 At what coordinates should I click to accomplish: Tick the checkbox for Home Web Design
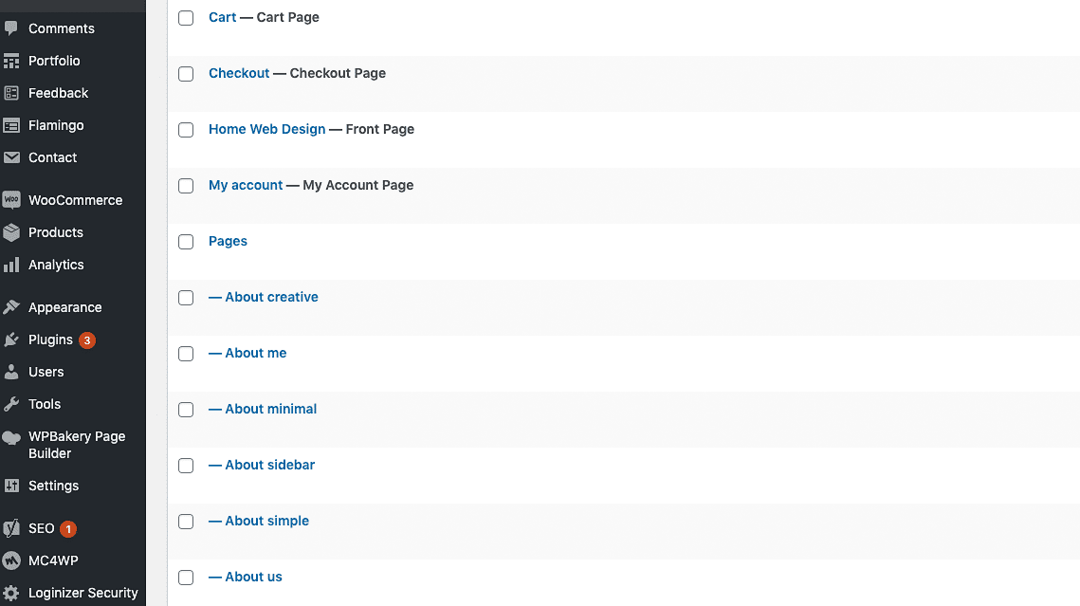point(186,130)
